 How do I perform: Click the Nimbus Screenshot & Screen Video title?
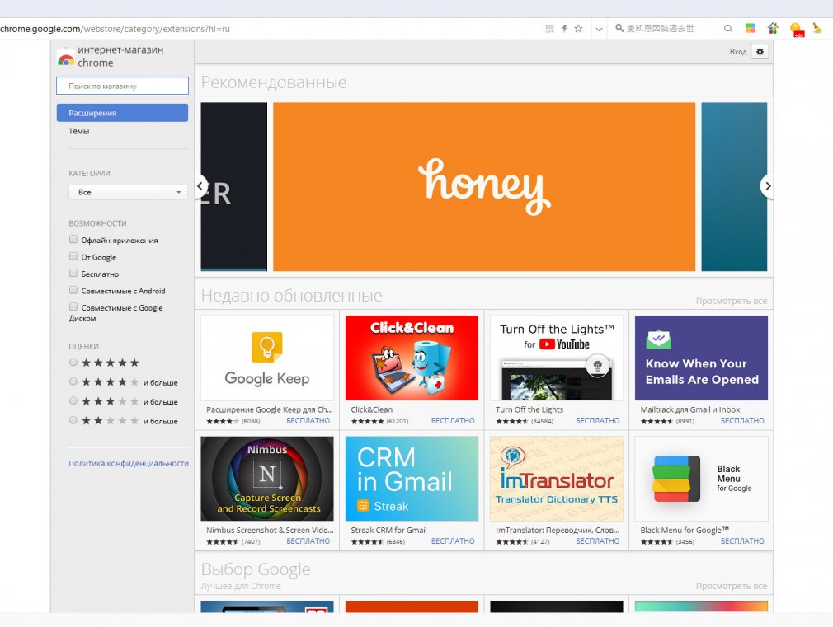pyautogui.click(x=270, y=531)
